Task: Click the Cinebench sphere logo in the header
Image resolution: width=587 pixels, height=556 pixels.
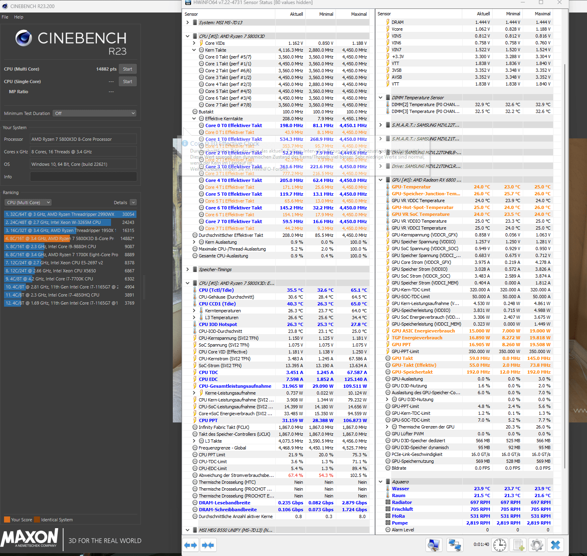Action: (23, 38)
